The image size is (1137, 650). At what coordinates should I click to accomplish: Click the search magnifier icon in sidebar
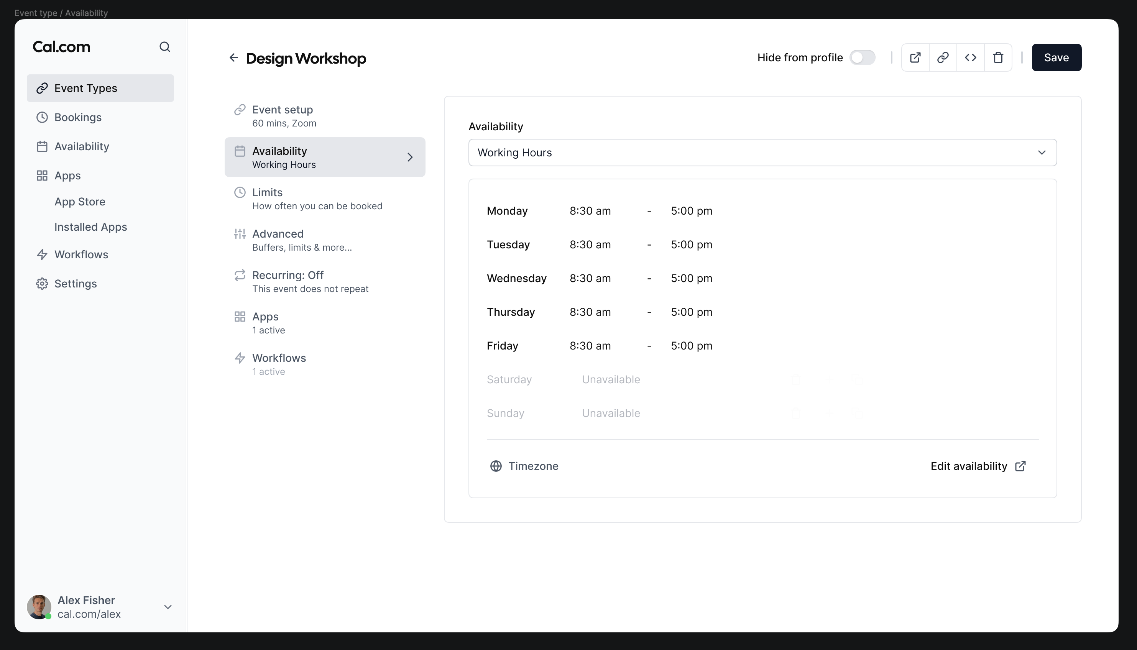point(165,47)
